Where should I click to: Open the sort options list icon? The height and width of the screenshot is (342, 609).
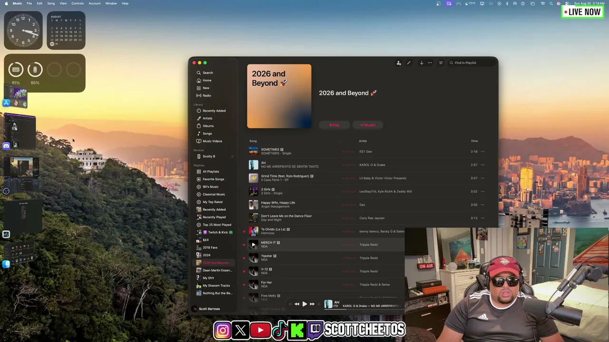[x=441, y=63]
